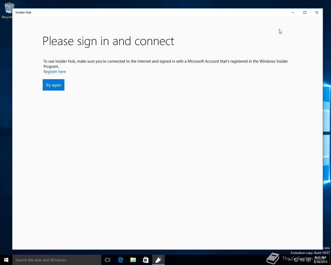Maximize the Insider Hub window
Screen dimensions: 331x265
[x=305, y=12]
